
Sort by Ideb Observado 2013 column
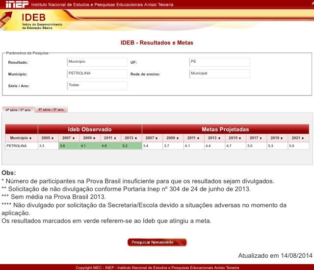[131, 138]
